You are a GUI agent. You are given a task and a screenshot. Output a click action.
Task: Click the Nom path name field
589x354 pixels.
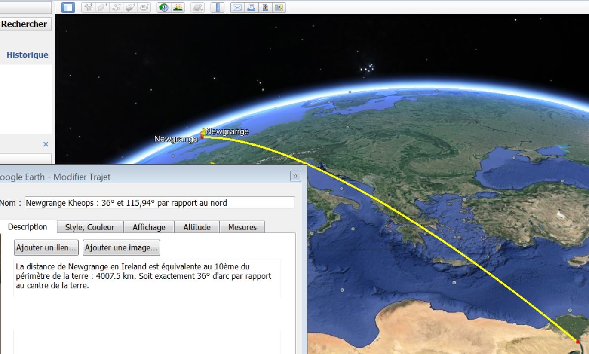coord(160,203)
